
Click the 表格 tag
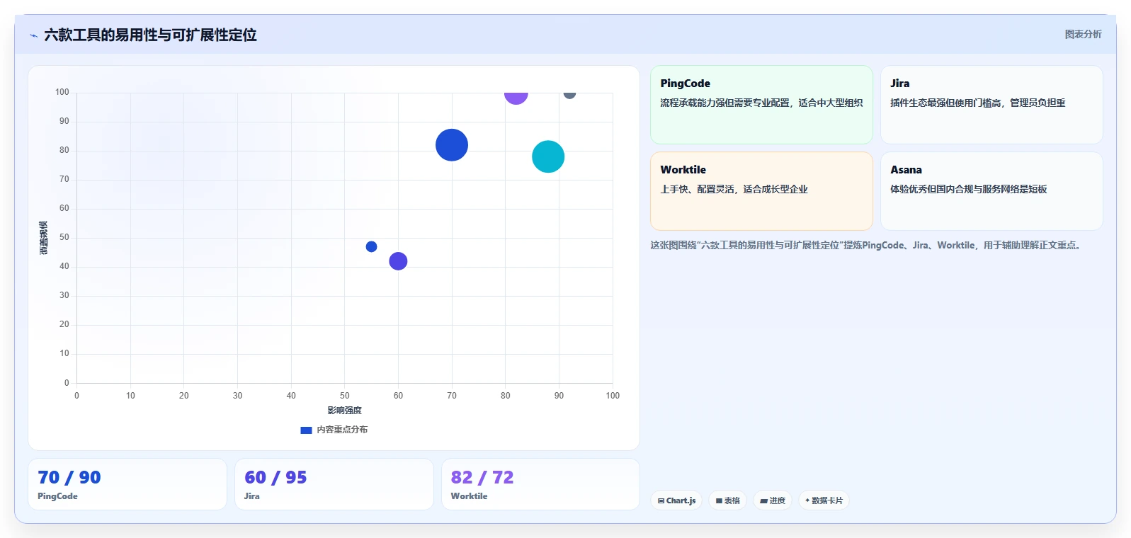point(727,500)
